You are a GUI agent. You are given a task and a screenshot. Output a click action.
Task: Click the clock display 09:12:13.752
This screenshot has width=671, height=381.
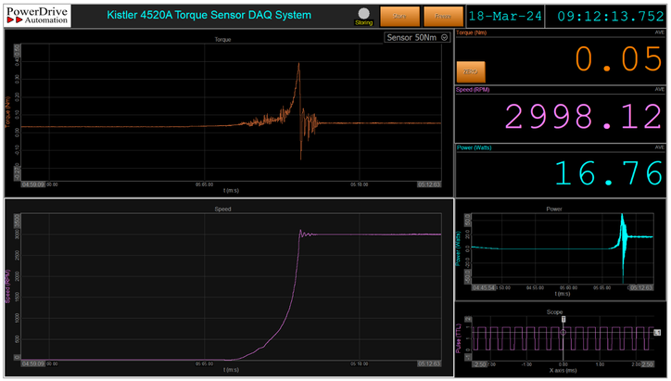(611, 17)
